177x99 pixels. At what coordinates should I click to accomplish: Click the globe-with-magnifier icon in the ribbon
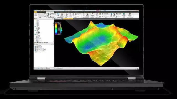(87, 14)
